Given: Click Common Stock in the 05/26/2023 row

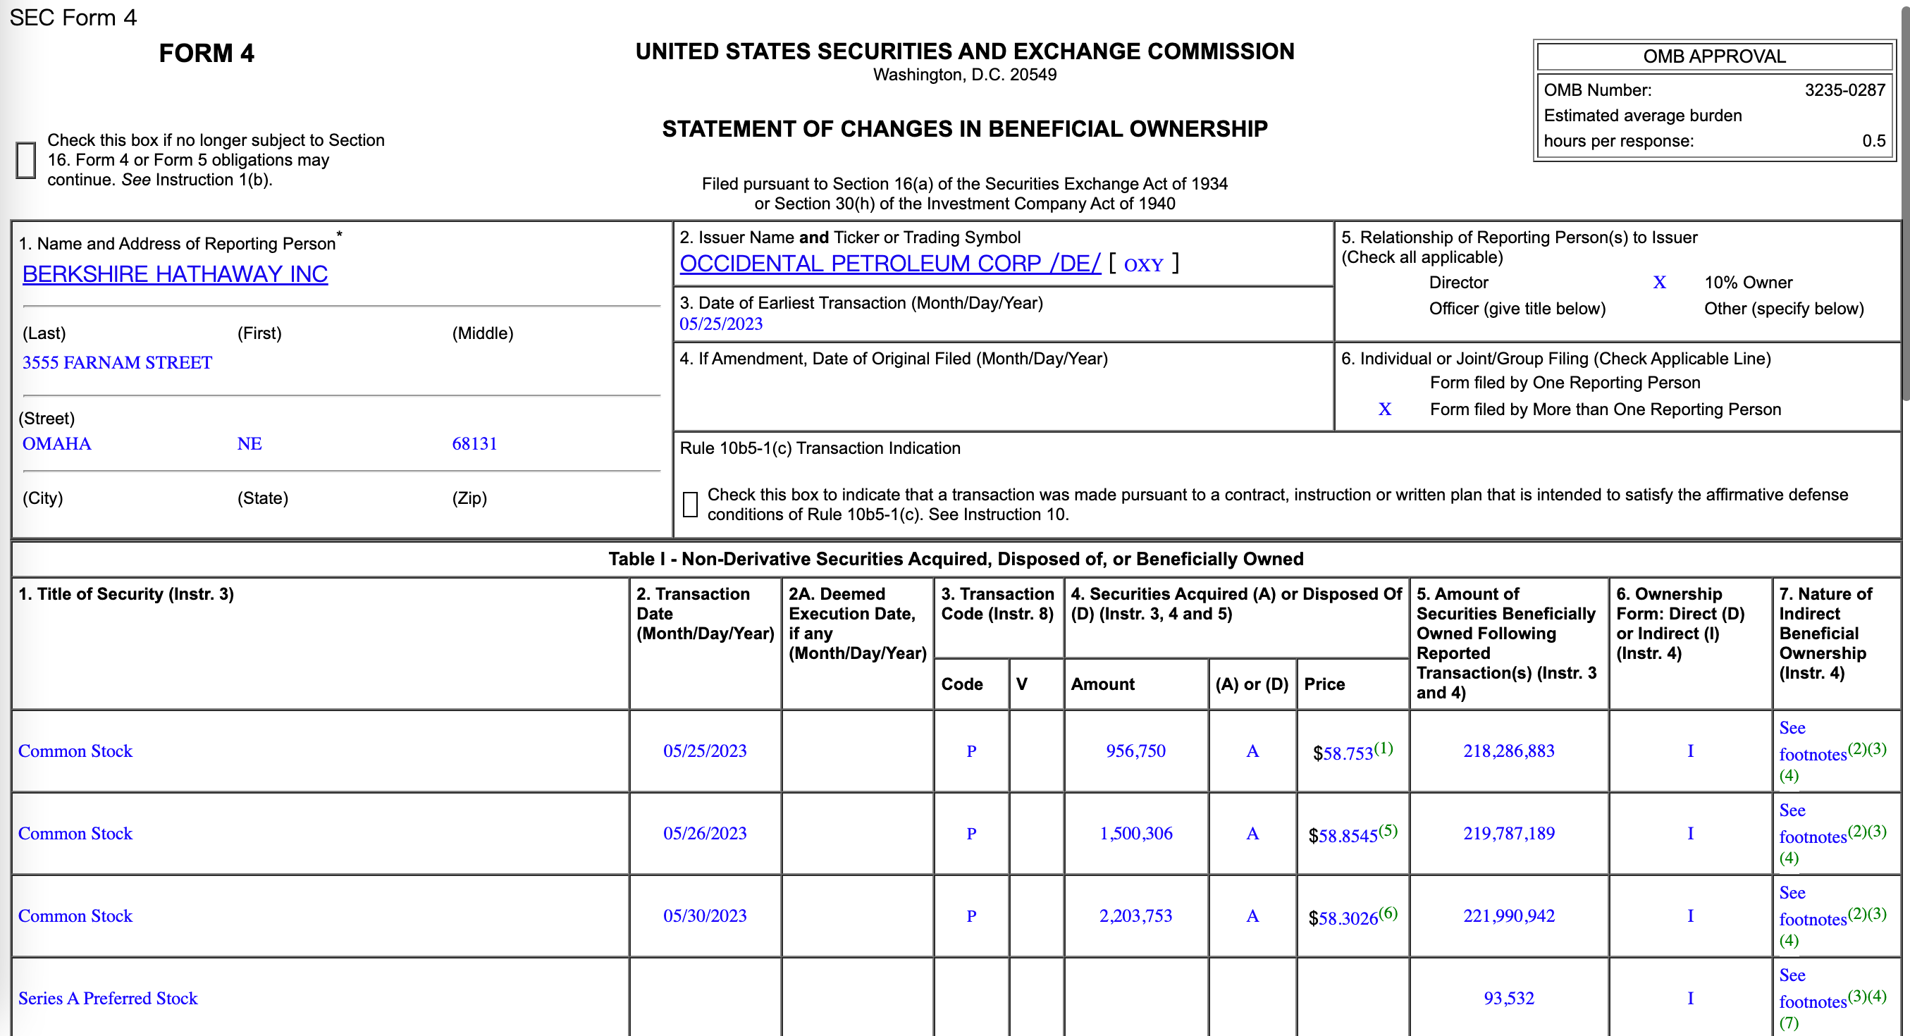Looking at the screenshot, I should tap(75, 834).
